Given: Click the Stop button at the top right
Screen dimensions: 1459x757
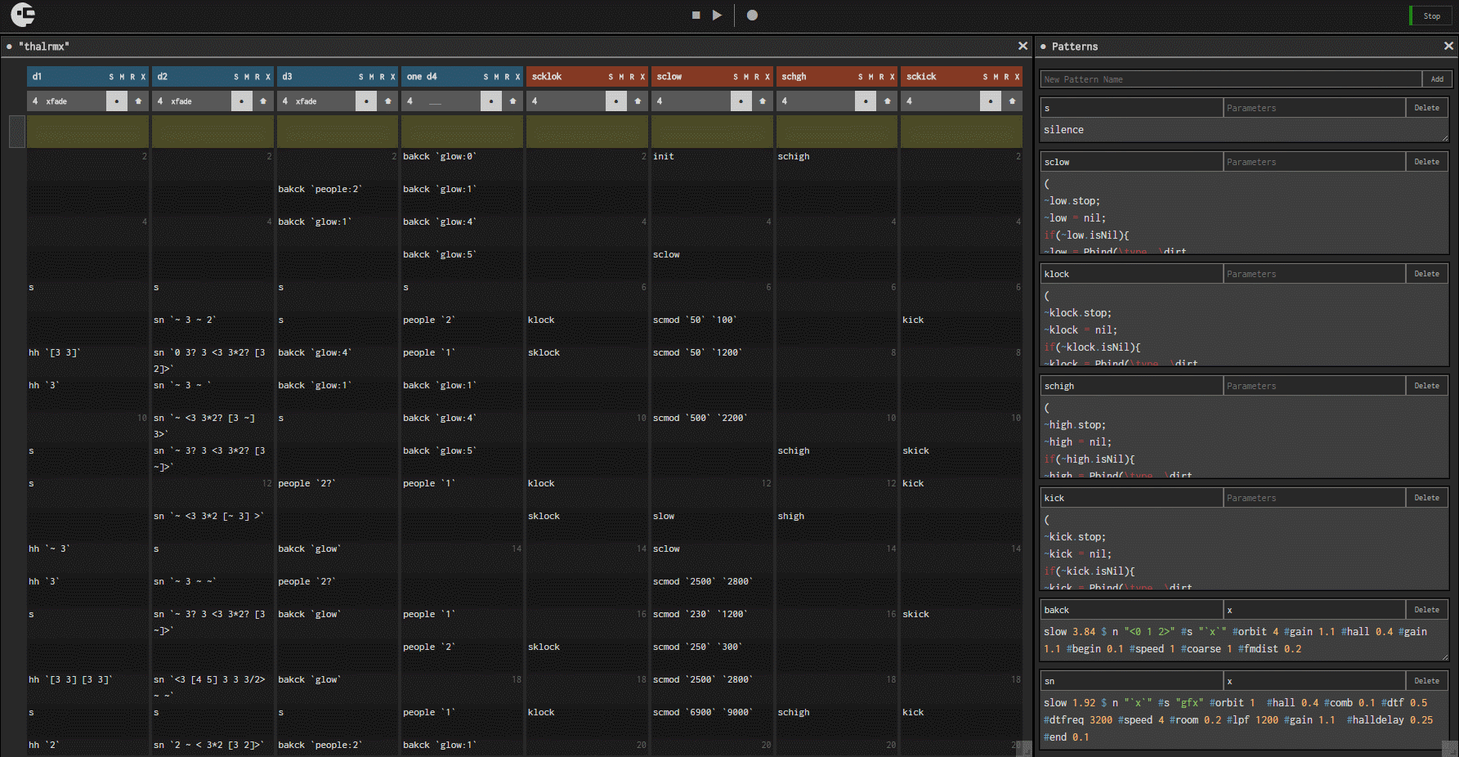Looking at the screenshot, I should 1431,16.
